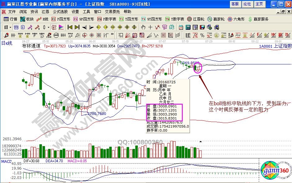Open the 交易委托 menu
The width and height of the screenshot is (292, 183).
coord(112,11)
